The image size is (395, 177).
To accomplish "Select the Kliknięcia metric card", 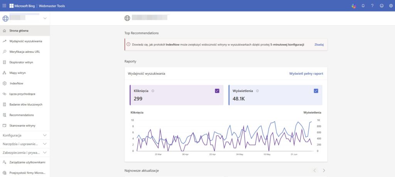I will [176, 95].
